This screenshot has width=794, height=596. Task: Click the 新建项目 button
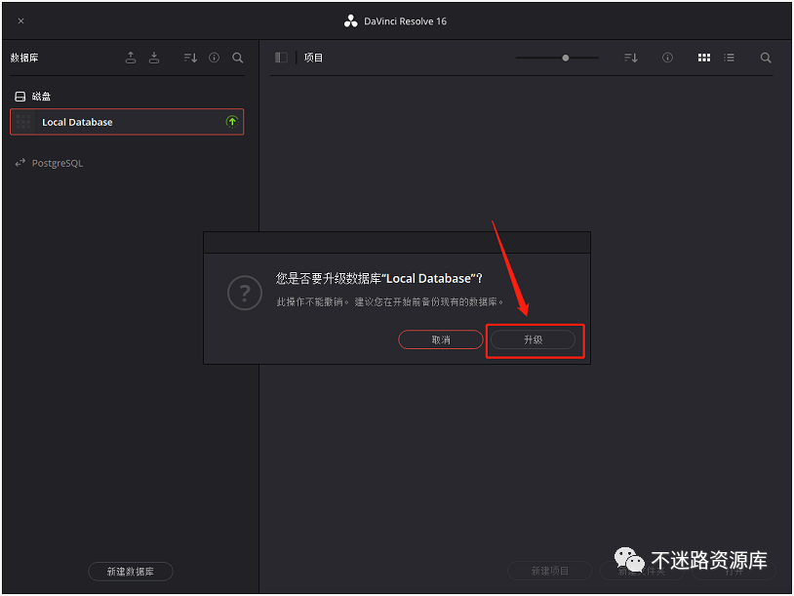(x=549, y=571)
